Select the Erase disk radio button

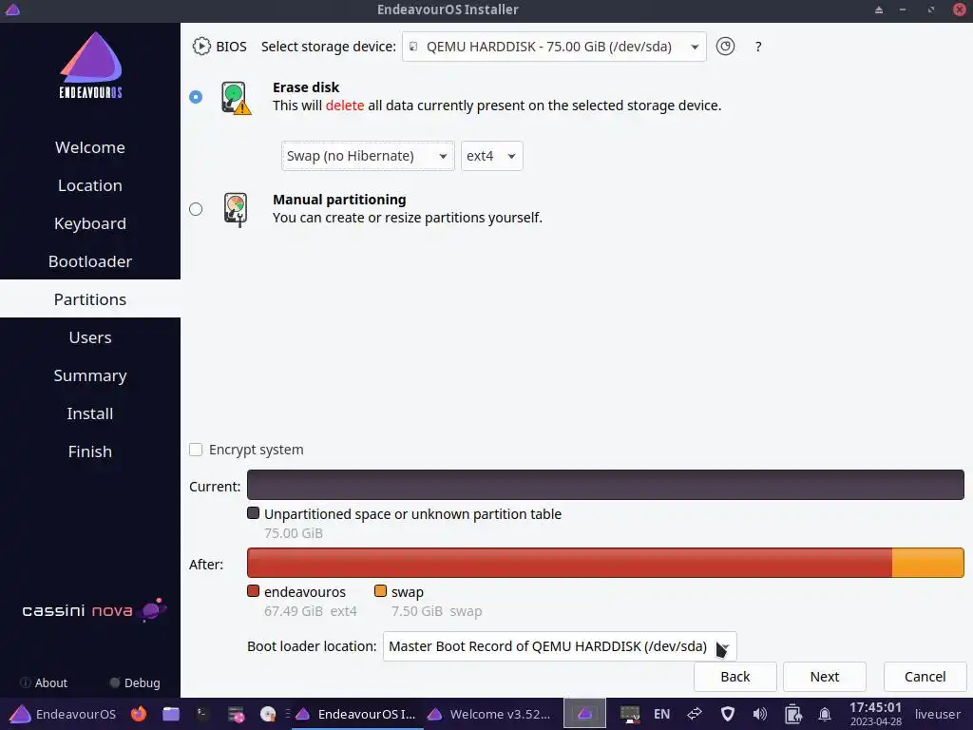pyautogui.click(x=196, y=97)
